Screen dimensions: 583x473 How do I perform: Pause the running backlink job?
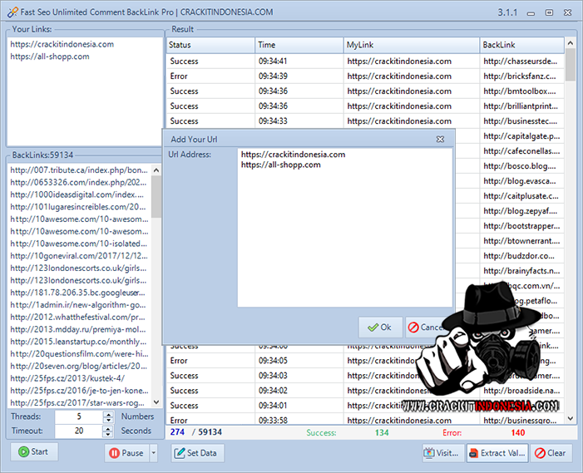pyautogui.click(x=126, y=453)
